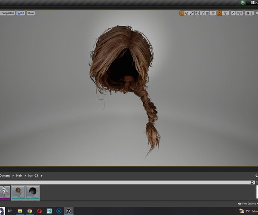Switch to Unreal Engine taskbar icon
Image resolution: width=258 pixels, height=215 pixels.
click(x=69, y=211)
